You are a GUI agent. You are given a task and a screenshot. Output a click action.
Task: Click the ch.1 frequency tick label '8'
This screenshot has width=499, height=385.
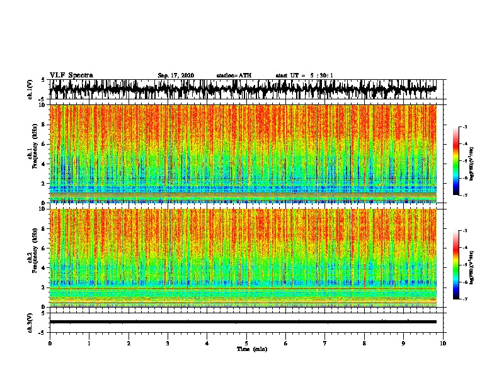(43, 125)
